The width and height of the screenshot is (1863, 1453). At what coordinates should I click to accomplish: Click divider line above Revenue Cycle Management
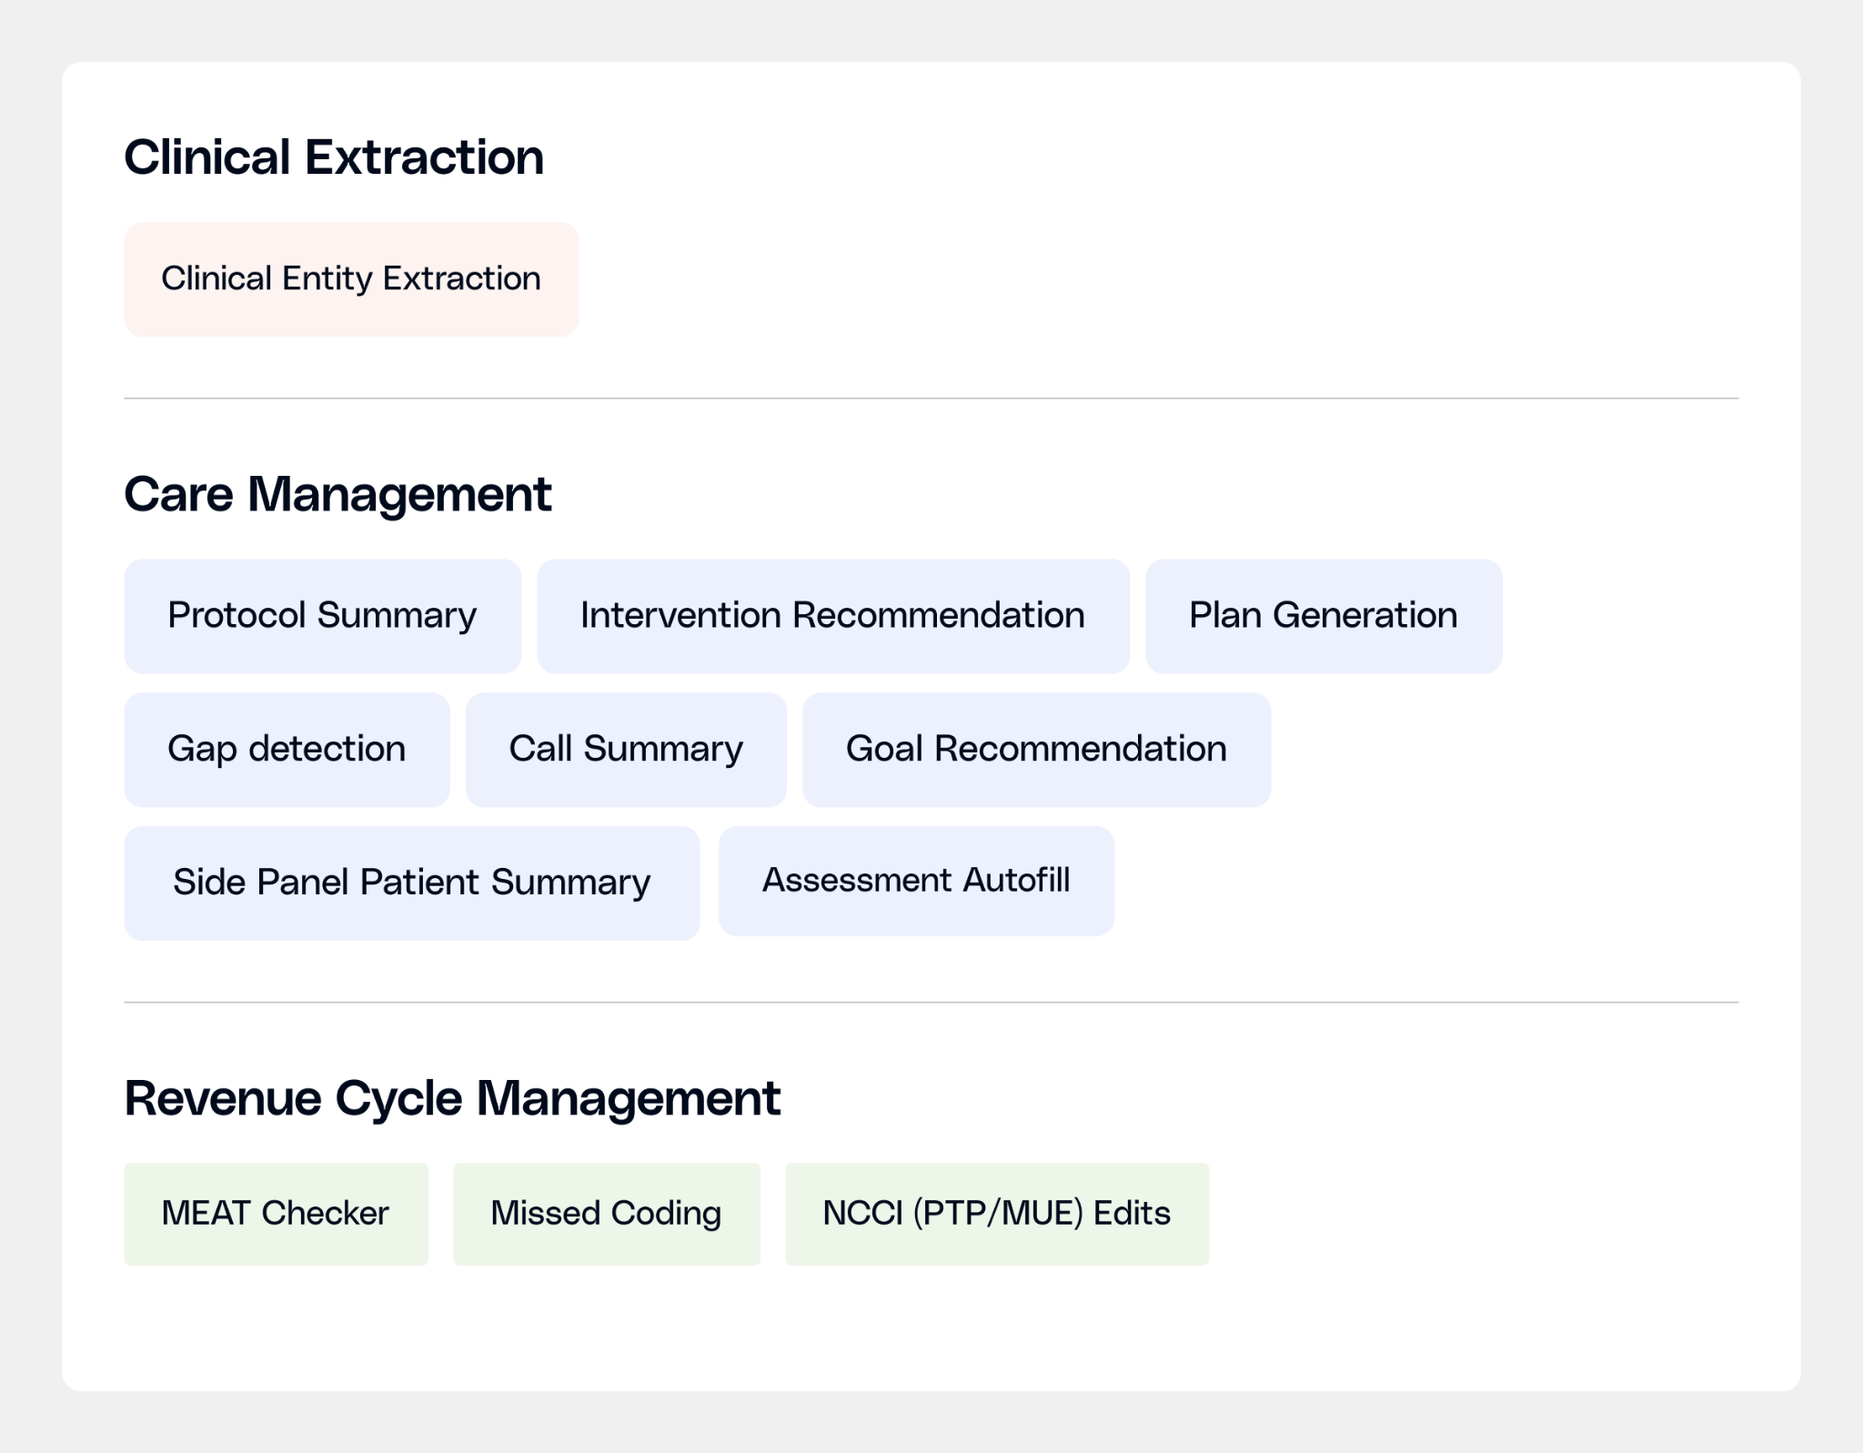[931, 1003]
